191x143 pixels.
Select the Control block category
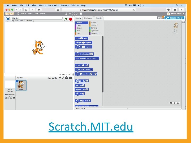coord(94,25)
